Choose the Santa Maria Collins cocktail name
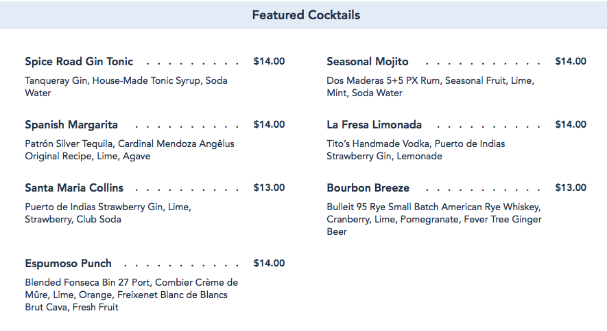This screenshot has height=331, width=607. [x=74, y=188]
